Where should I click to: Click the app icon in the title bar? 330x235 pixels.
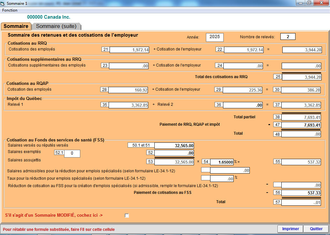pos(3,3)
